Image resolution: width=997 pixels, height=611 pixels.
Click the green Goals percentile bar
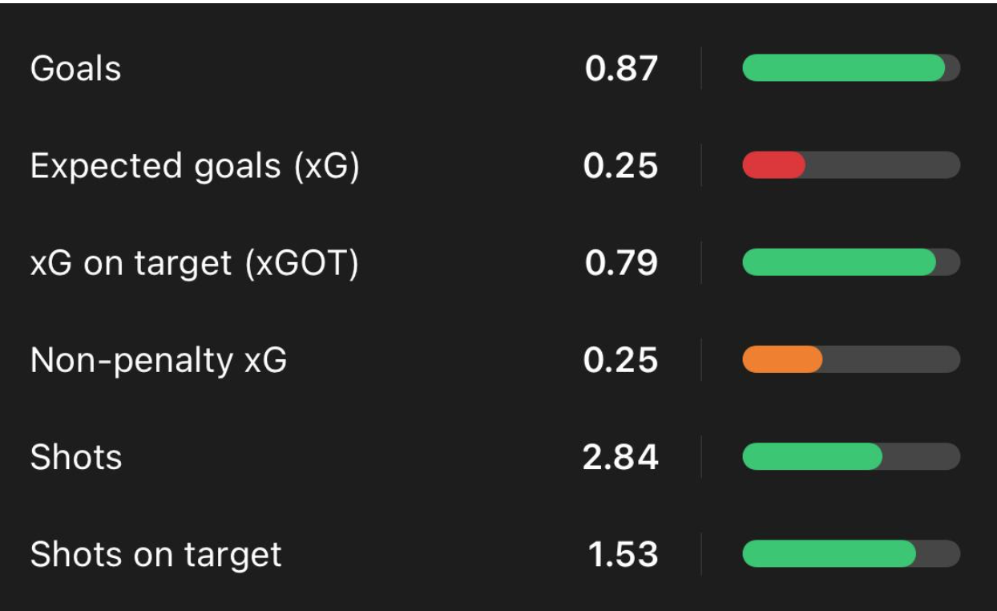click(843, 68)
